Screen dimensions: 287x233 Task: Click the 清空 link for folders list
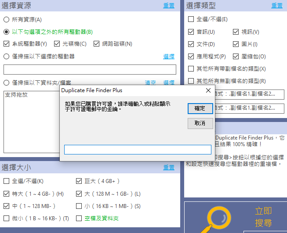(x=150, y=82)
